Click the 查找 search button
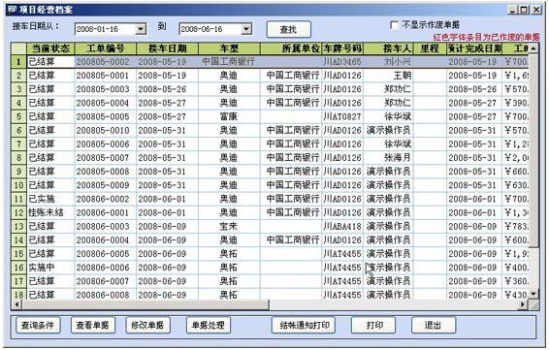This screenshot has height=350, width=549. point(288,29)
